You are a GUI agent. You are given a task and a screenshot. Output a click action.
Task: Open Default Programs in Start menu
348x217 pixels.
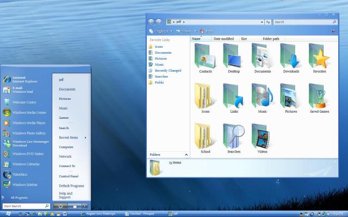point(71,186)
